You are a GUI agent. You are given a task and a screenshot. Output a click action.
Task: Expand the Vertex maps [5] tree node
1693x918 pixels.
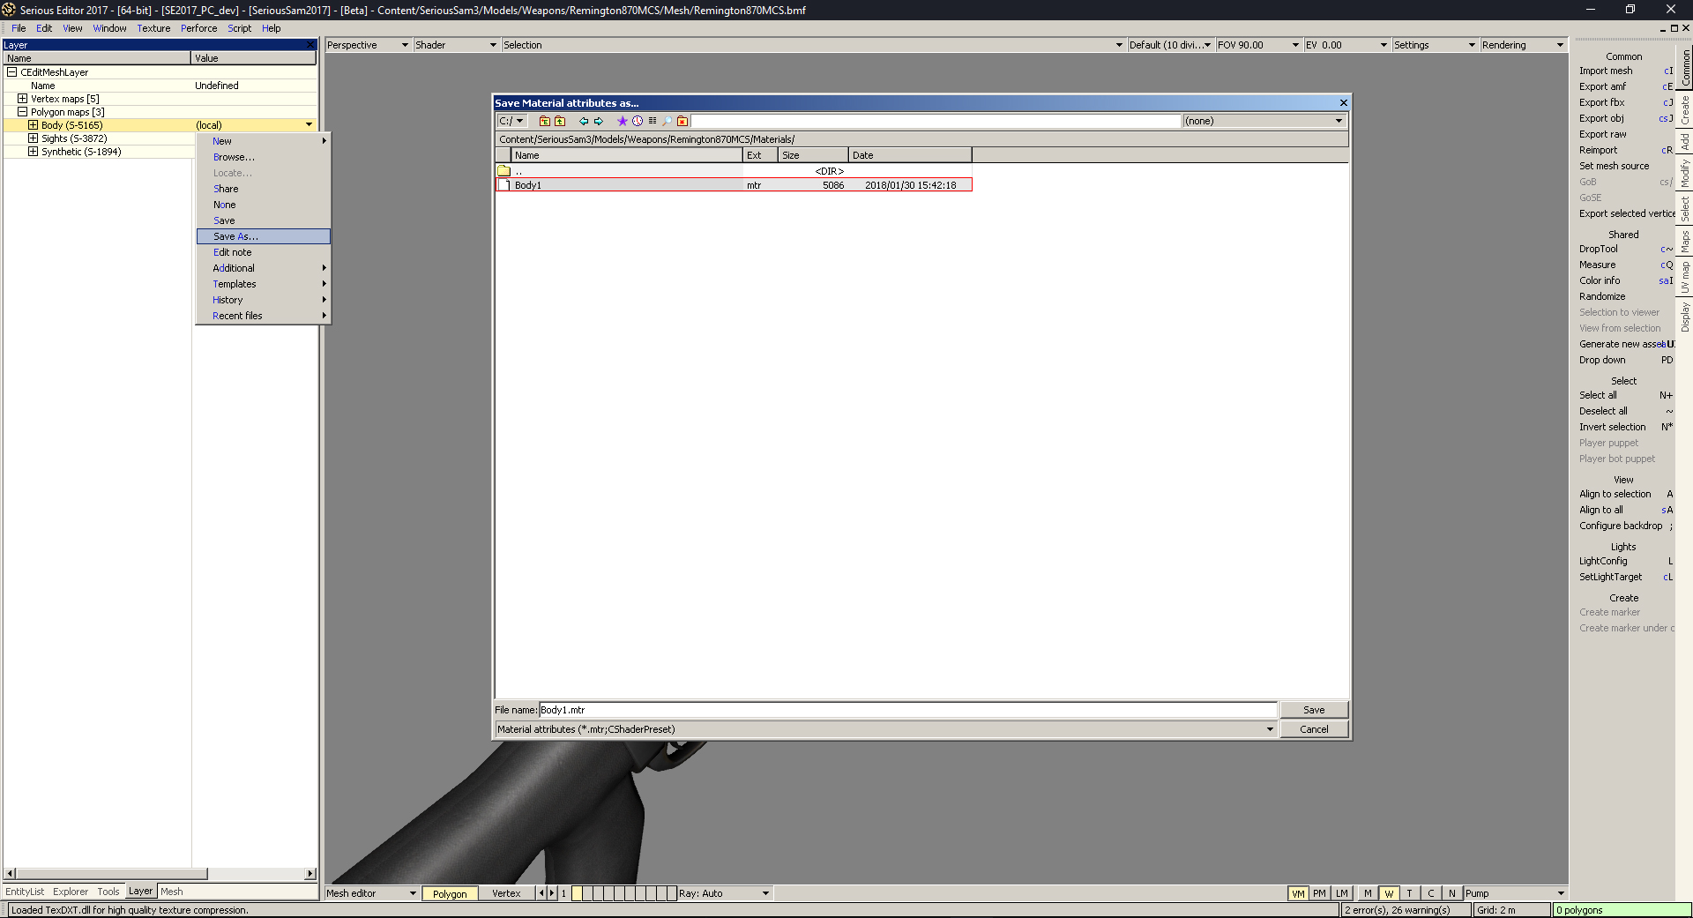click(23, 99)
